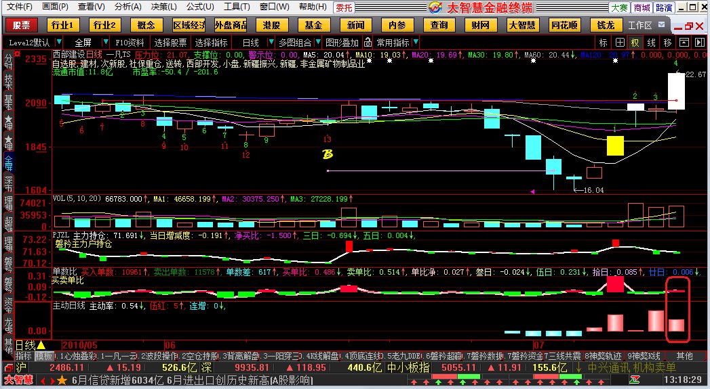Image resolution: width=710 pixels, height=389 pixels.
Task: Click the crosshair grid icon beside 标
Action: (620, 42)
